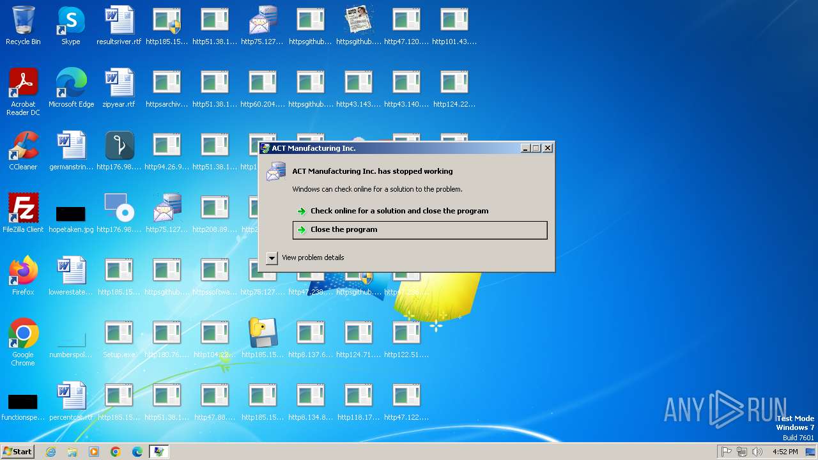
Task: Launch CCleaner from the desktop
Action: pos(23,151)
